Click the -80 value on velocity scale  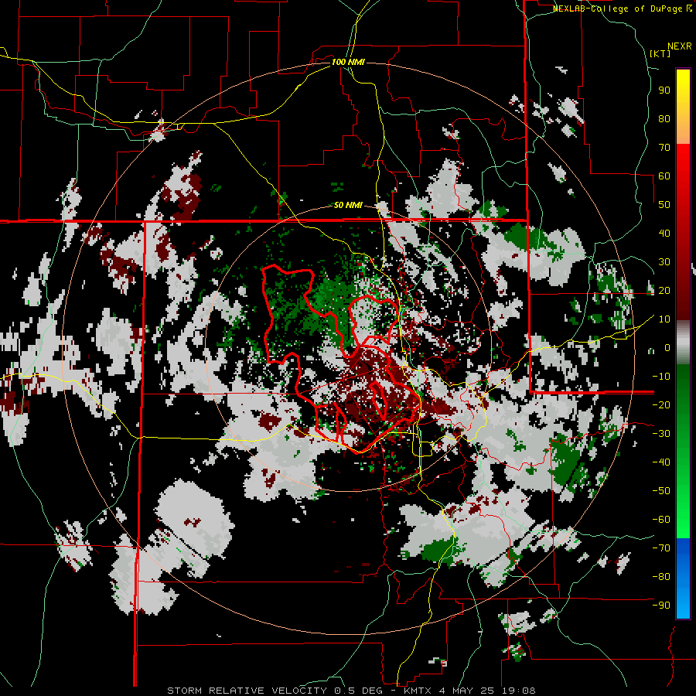(661, 577)
